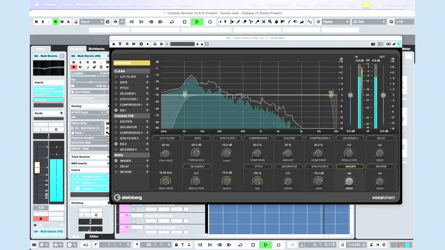Screen dimensions: 445x250
Task: Select the Range Selection tool
Action: (x=232, y=22)
